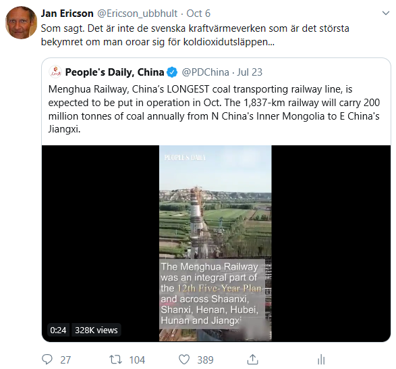Click the 328K views label
This screenshot has width=396, height=369.
click(96, 330)
